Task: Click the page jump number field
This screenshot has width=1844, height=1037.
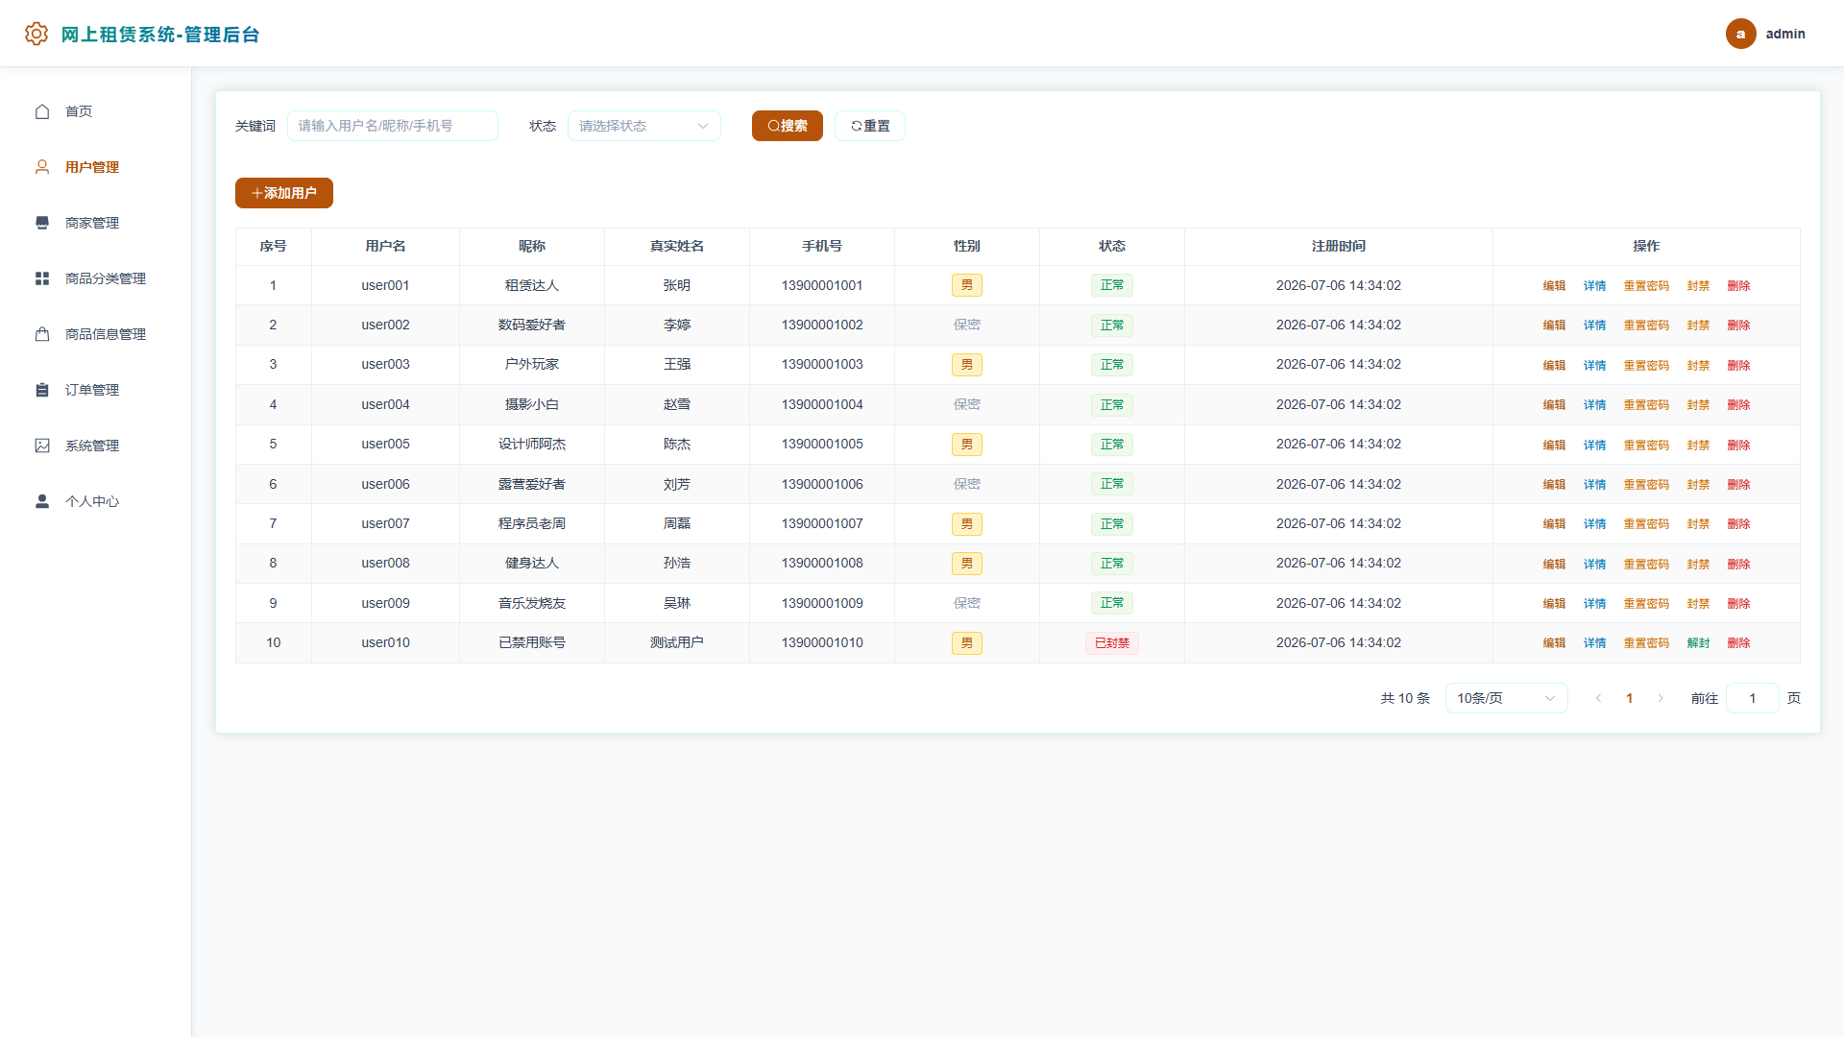Action: 1752,698
